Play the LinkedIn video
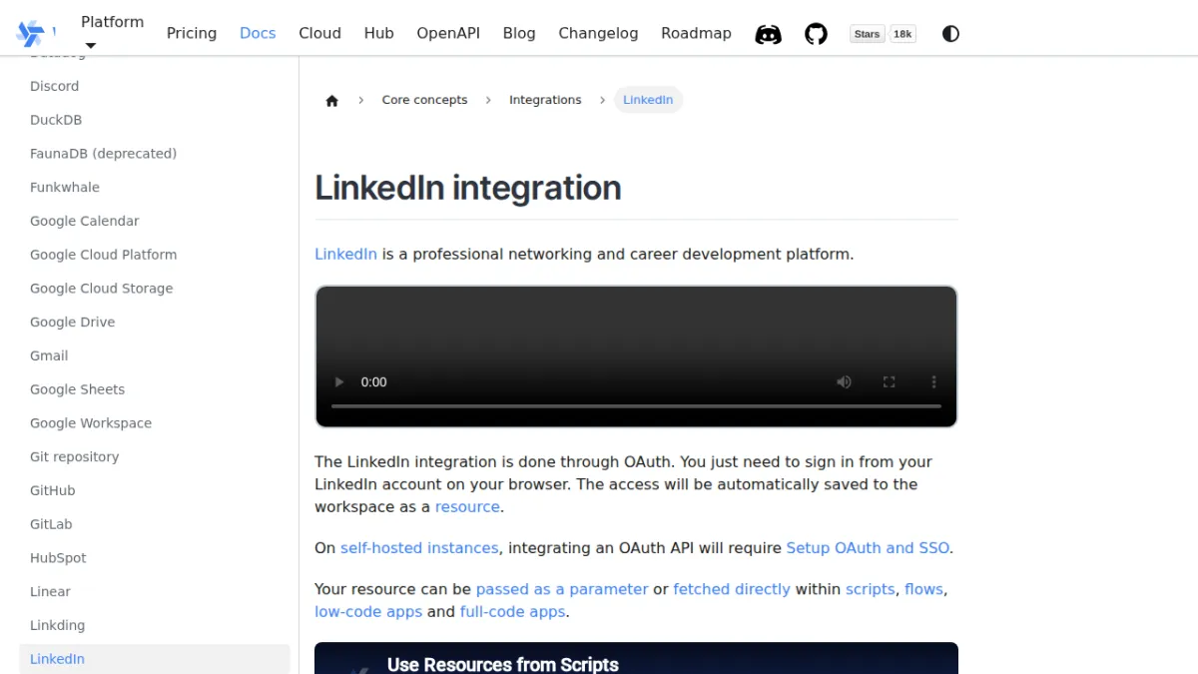Image resolution: width=1198 pixels, height=674 pixels. tap(339, 381)
